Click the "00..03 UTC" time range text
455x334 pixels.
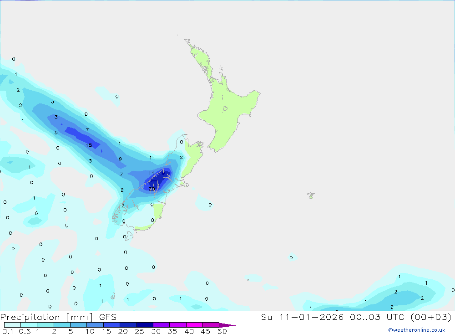[x=377, y=317]
